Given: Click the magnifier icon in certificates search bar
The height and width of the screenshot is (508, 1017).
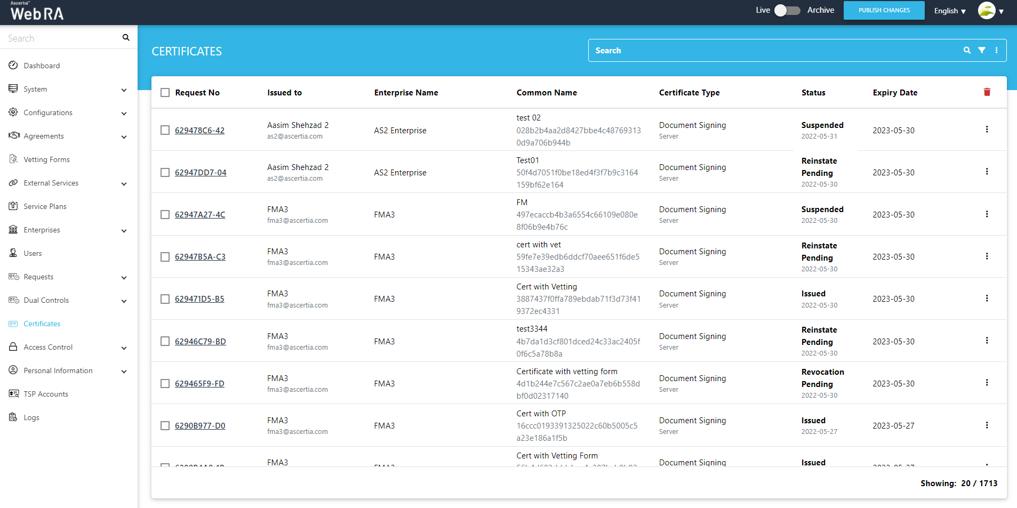Looking at the screenshot, I should tap(966, 50).
